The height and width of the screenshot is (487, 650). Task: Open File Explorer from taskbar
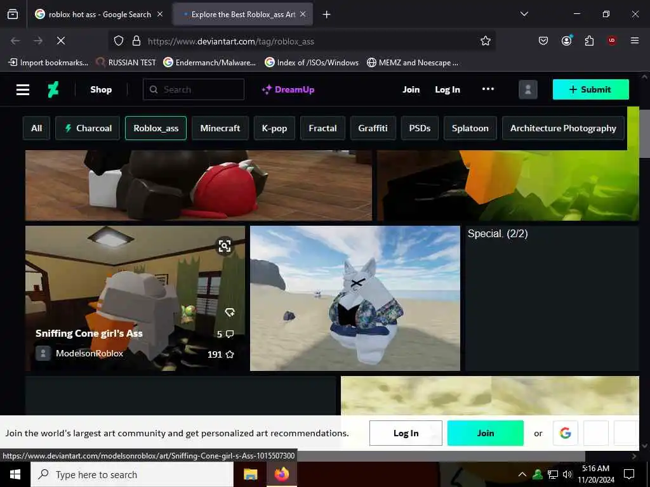(x=250, y=474)
